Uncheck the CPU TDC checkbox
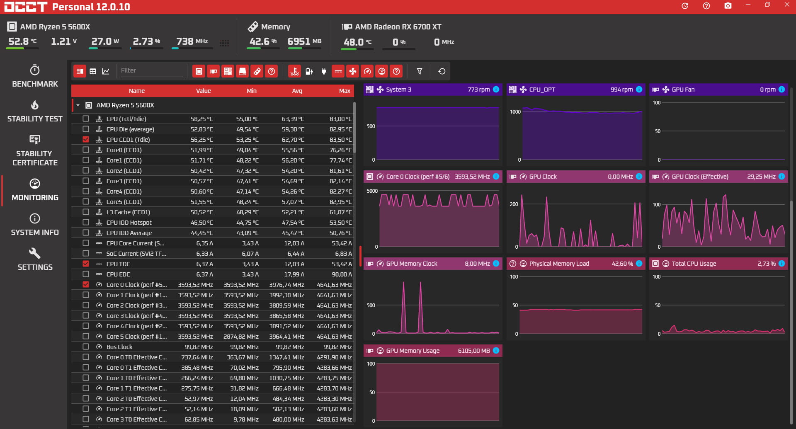The height and width of the screenshot is (429, 796). pyautogui.click(x=86, y=264)
